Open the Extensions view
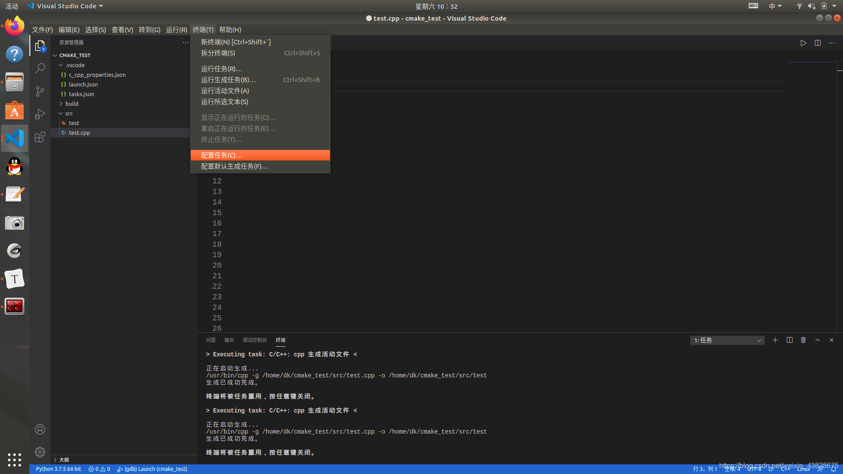Image resolution: width=843 pixels, height=474 pixels. 40,137
